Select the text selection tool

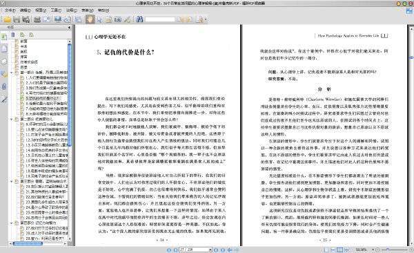point(108,19)
